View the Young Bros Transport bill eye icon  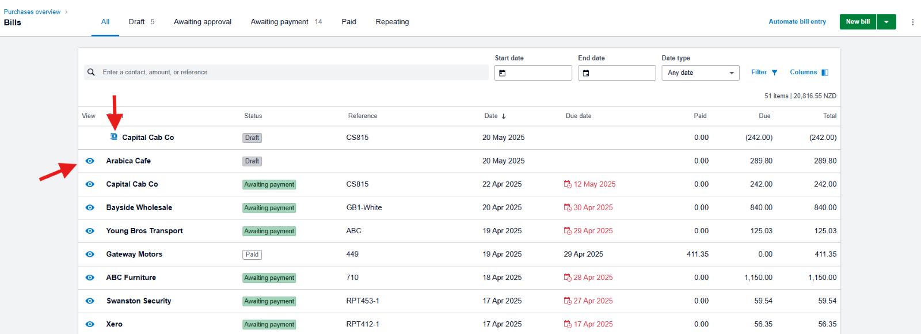click(x=90, y=231)
